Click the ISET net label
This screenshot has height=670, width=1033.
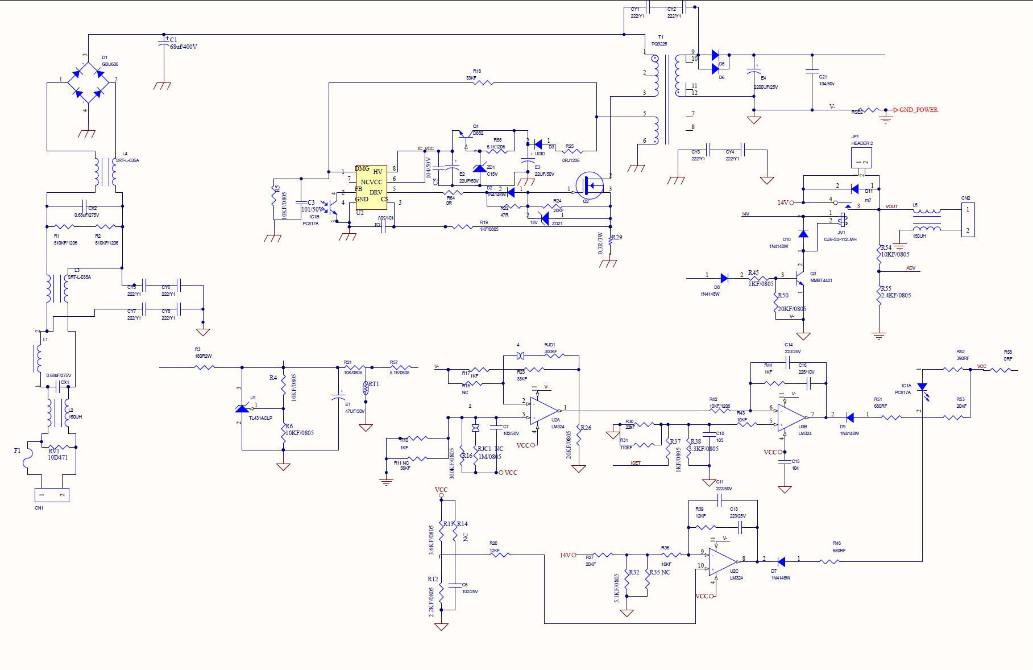click(636, 463)
